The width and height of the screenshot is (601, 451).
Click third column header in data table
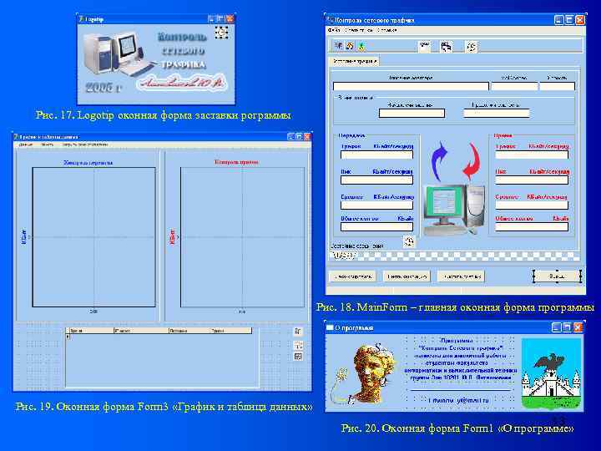coord(189,330)
